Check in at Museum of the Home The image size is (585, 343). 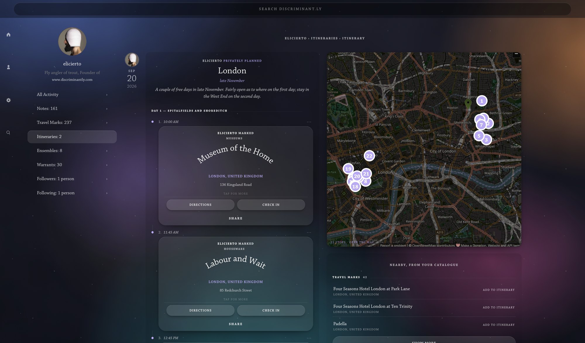pos(271,205)
